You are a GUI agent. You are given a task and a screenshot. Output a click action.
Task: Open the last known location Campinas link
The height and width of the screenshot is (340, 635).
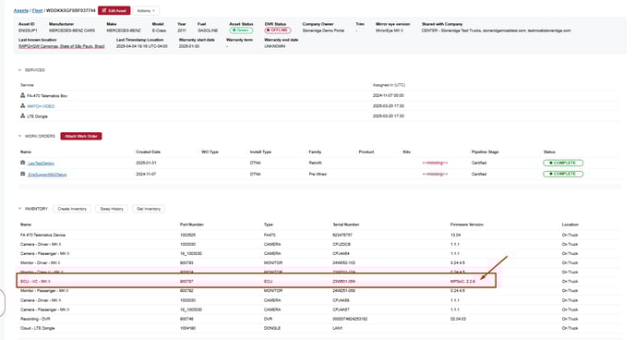pos(62,46)
